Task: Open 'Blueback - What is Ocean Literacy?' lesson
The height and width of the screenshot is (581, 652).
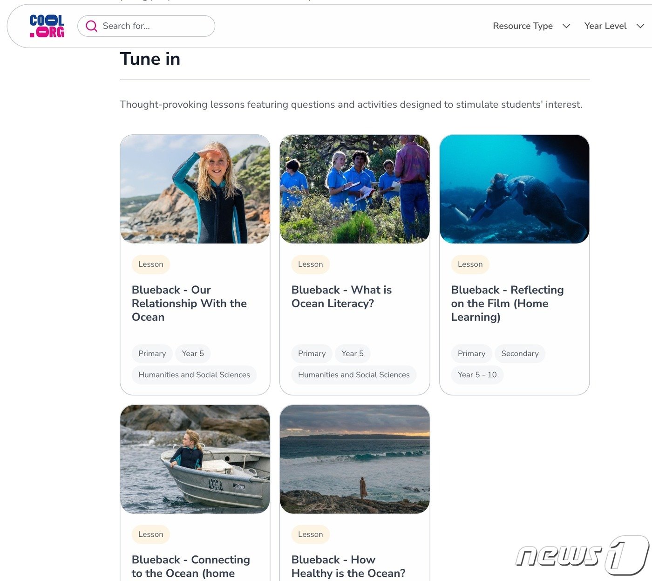Action: [341, 297]
